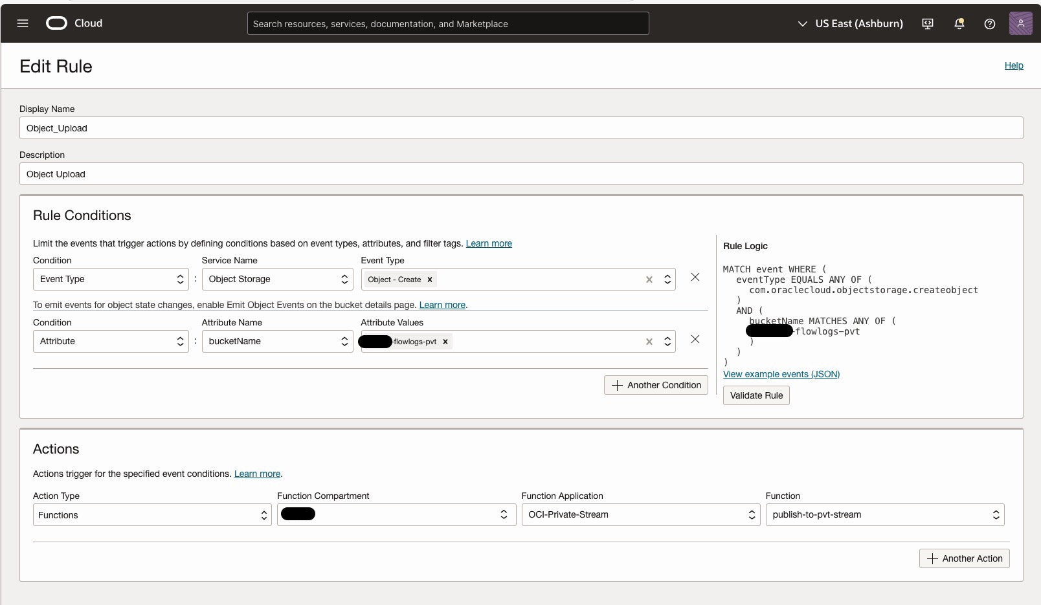This screenshot has height=605, width=1041.
Task: Open the help question mark menu
Action: pyautogui.click(x=989, y=24)
